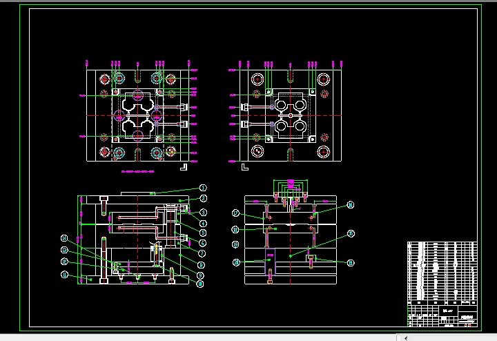Click the magenta caption below the left plan view
The height and width of the screenshot is (341, 497).
pyautogui.click(x=137, y=171)
